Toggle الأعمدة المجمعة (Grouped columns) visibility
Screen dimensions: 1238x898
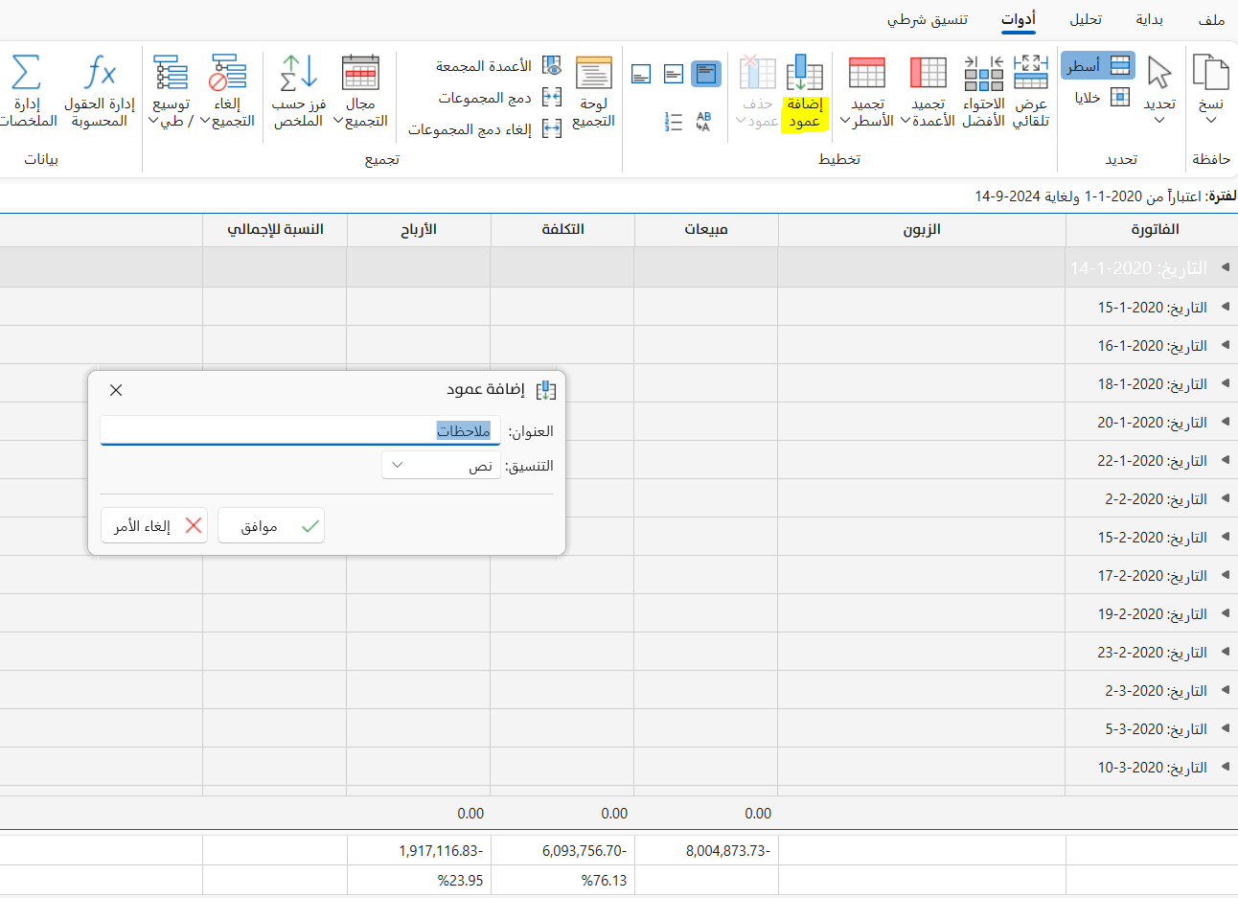click(x=552, y=66)
